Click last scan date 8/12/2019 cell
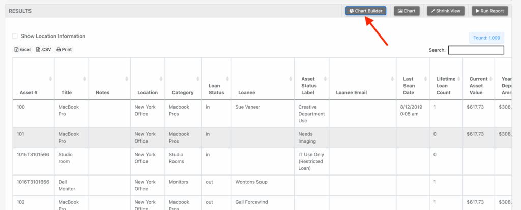Screen dimensions: 521x210 click(413, 114)
